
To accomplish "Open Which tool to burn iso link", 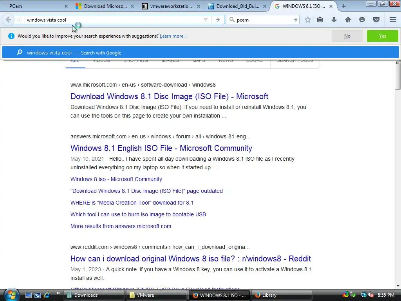I will pos(138,214).
